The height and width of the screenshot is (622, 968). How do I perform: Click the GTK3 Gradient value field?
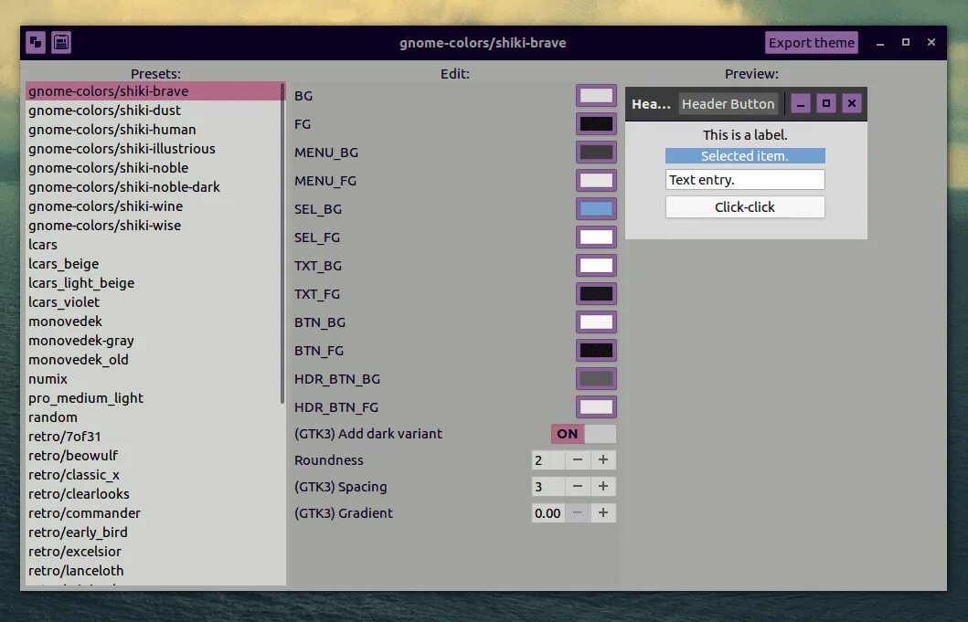click(x=548, y=512)
